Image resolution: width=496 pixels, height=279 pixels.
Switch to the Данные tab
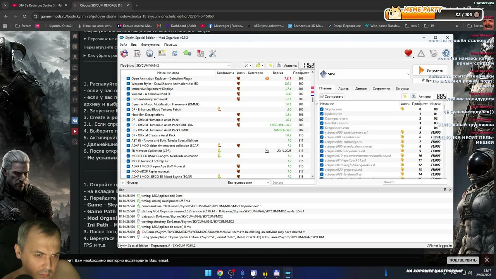point(361,89)
